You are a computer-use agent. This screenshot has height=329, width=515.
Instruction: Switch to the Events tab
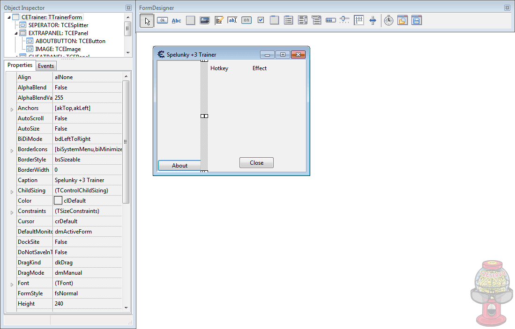[46, 66]
